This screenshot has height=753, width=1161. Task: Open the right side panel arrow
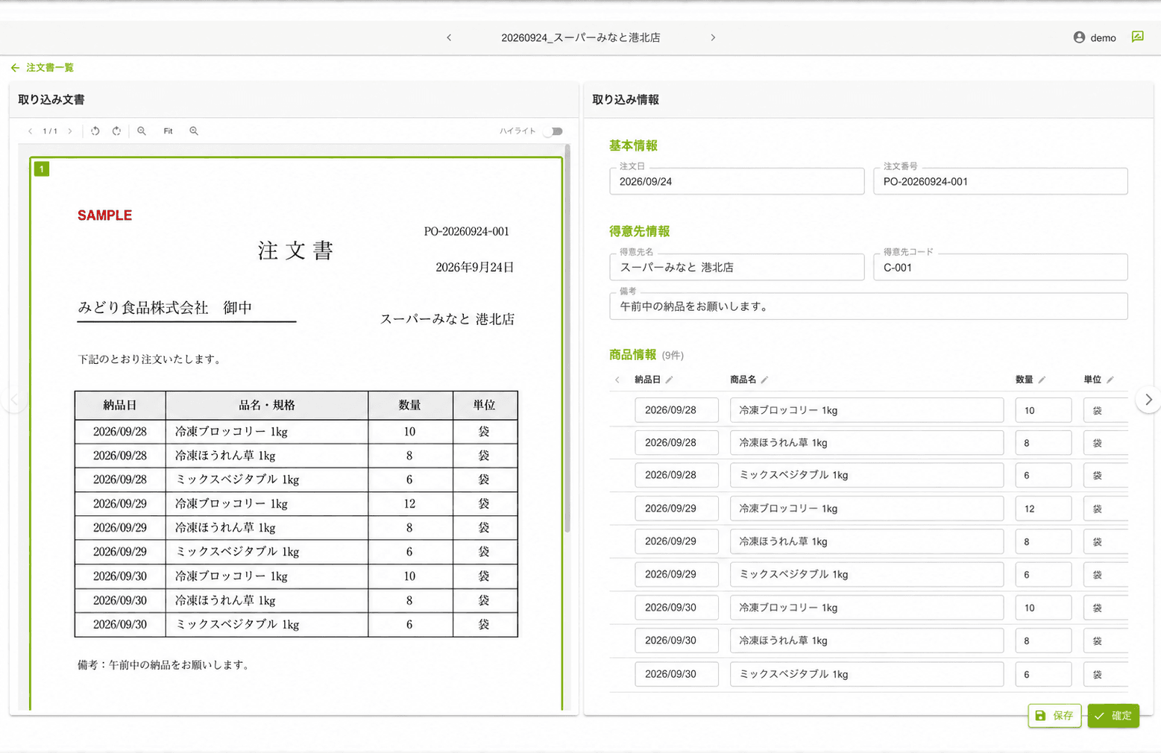tap(1148, 400)
